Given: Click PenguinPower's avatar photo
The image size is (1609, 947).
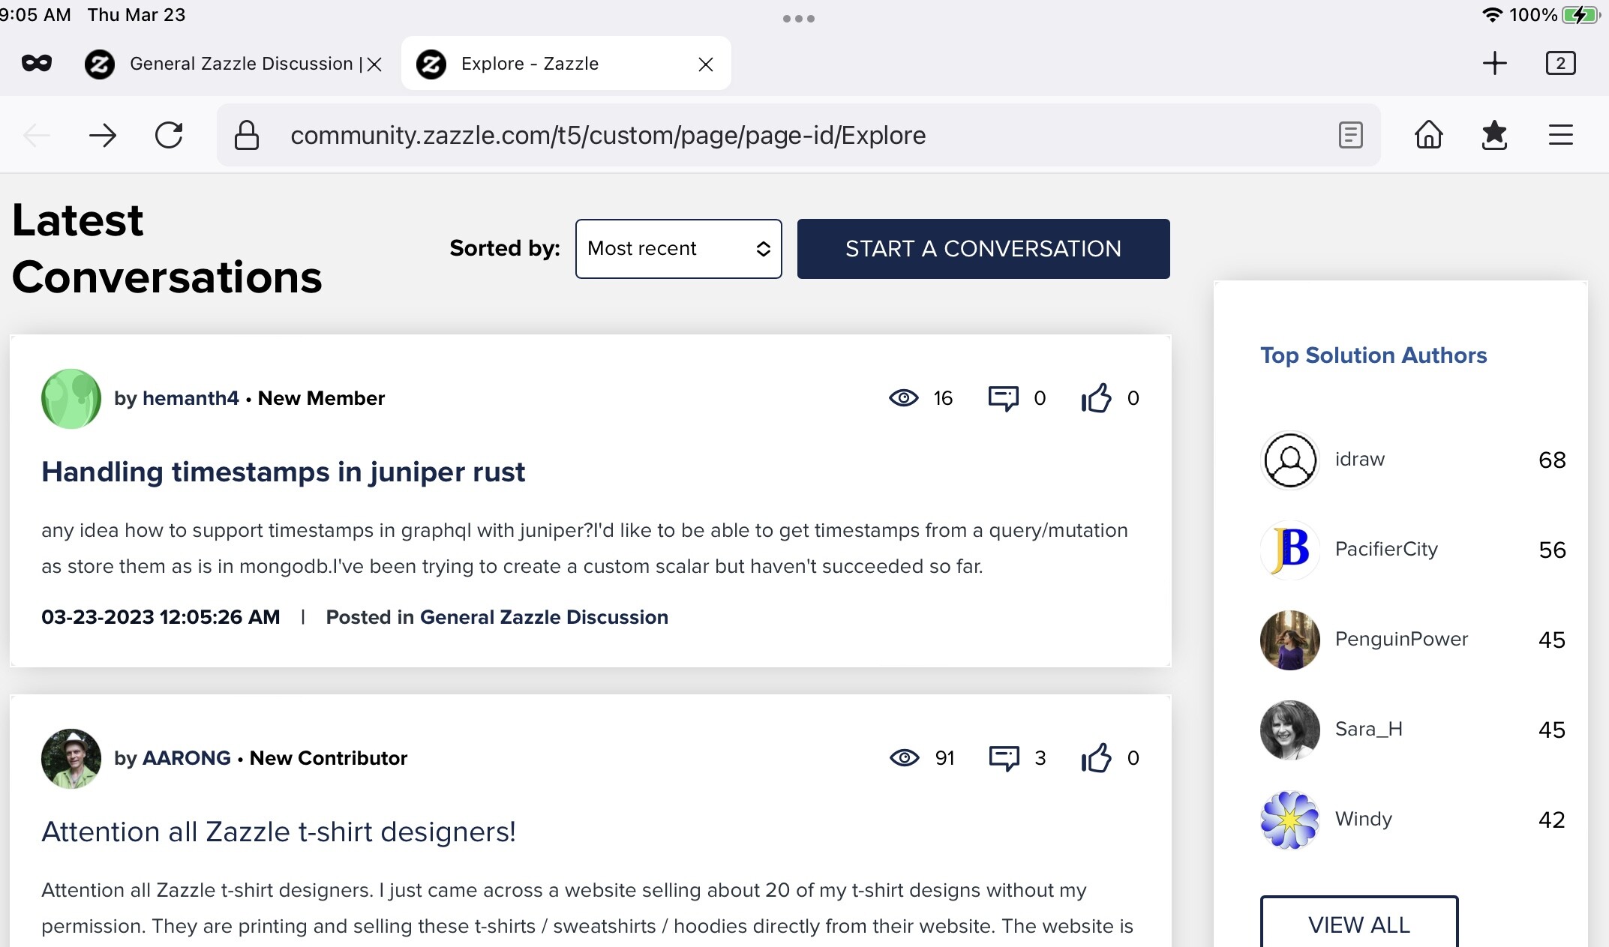Looking at the screenshot, I should (x=1290, y=640).
